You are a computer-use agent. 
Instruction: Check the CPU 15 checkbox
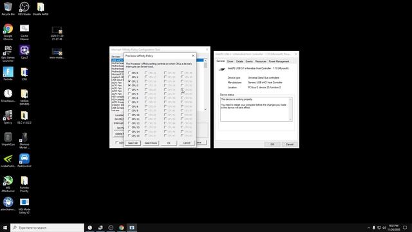pyautogui.click(x=129, y=135)
